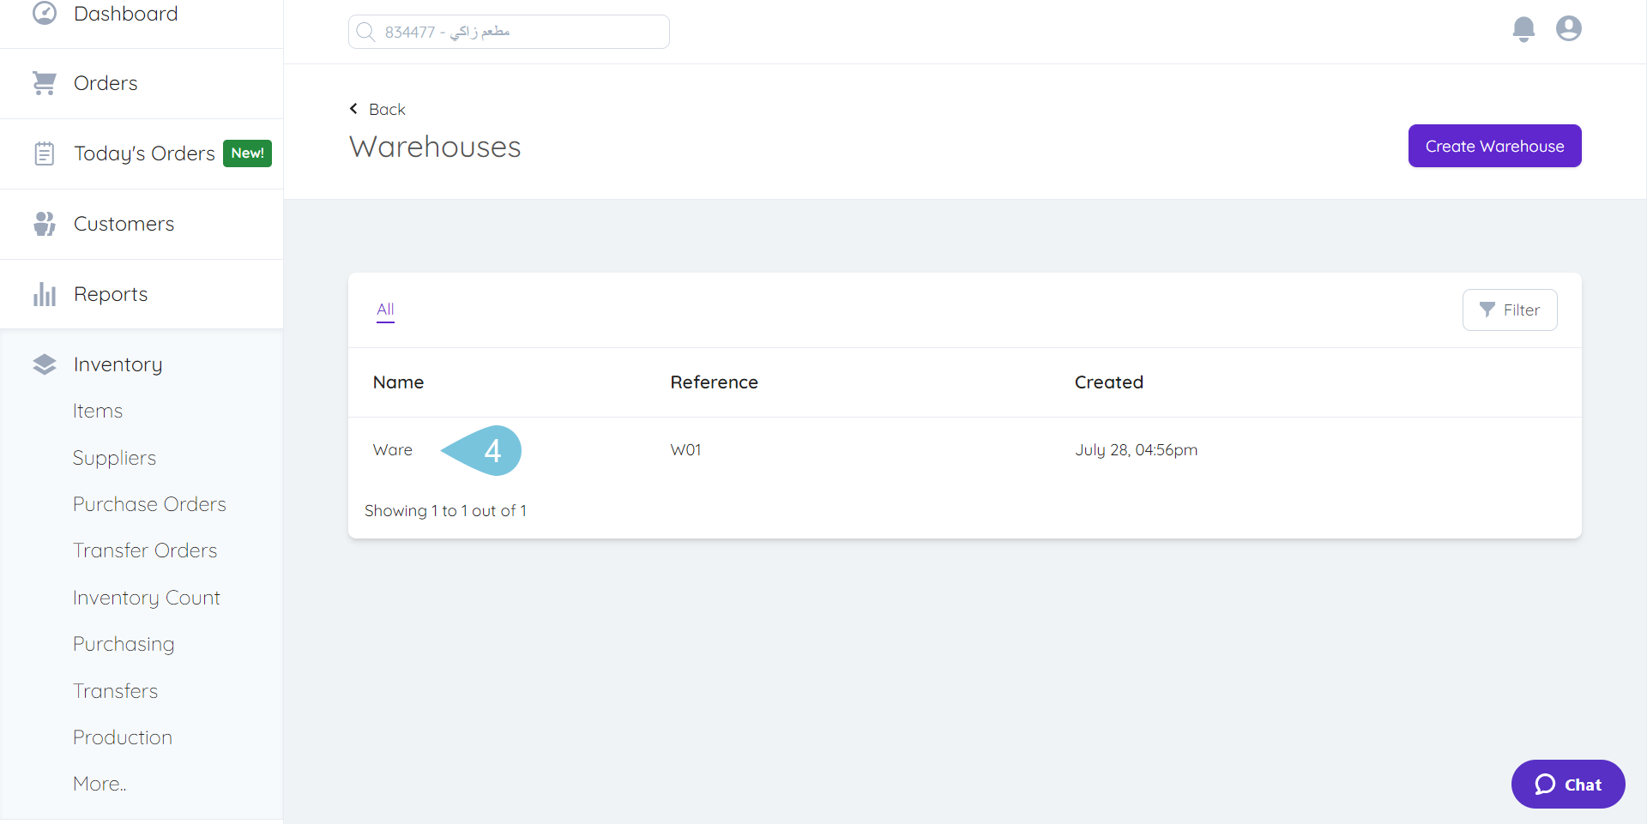
Task: Select the All tab
Action: tap(385, 310)
